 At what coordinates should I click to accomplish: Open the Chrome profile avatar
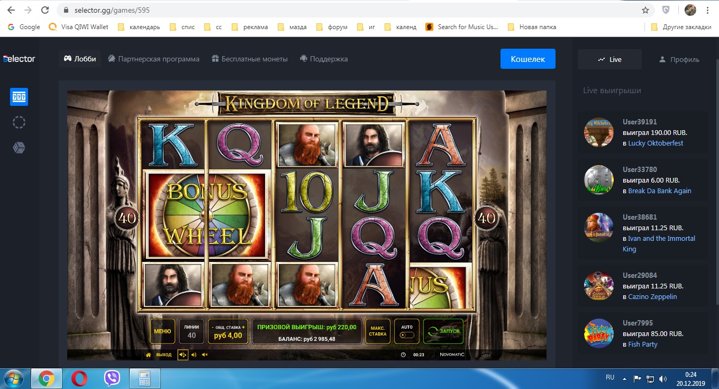[x=690, y=10]
